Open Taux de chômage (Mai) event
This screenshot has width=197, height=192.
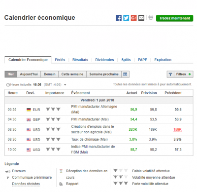click(89, 139)
